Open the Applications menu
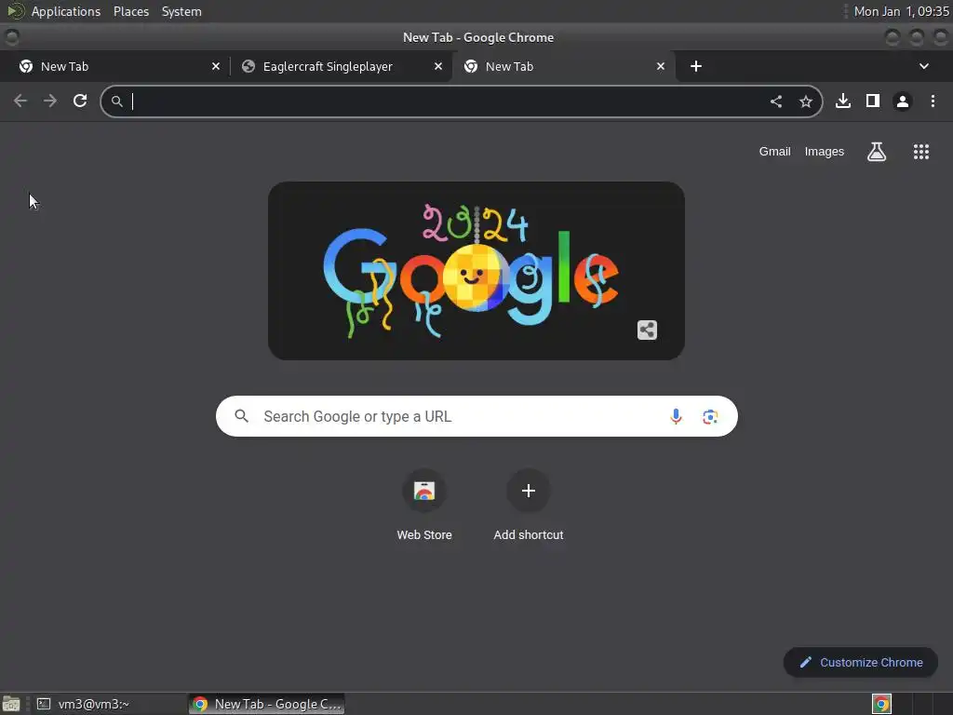 point(66,11)
